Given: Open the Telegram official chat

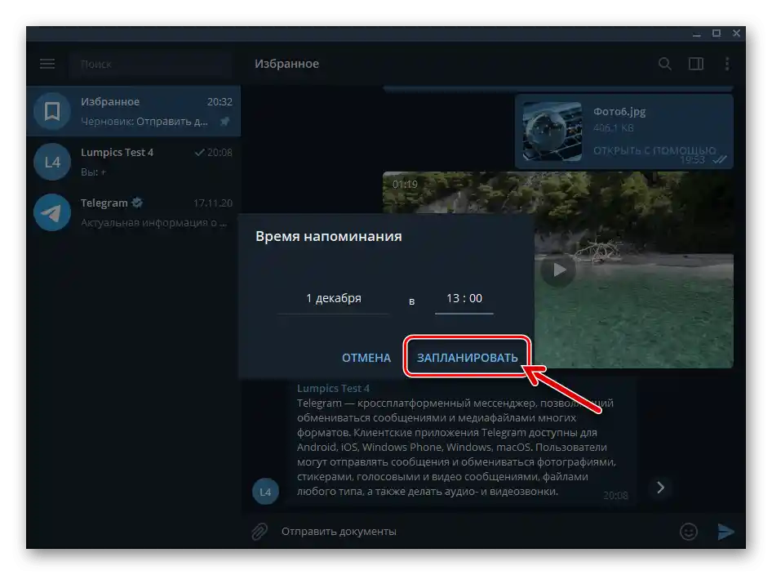Looking at the screenshot, I should click(133, 212).
